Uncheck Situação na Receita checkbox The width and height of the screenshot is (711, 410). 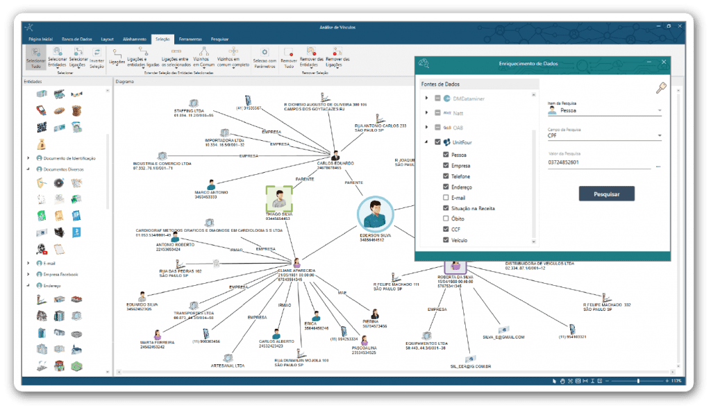(x=446, y=208)
